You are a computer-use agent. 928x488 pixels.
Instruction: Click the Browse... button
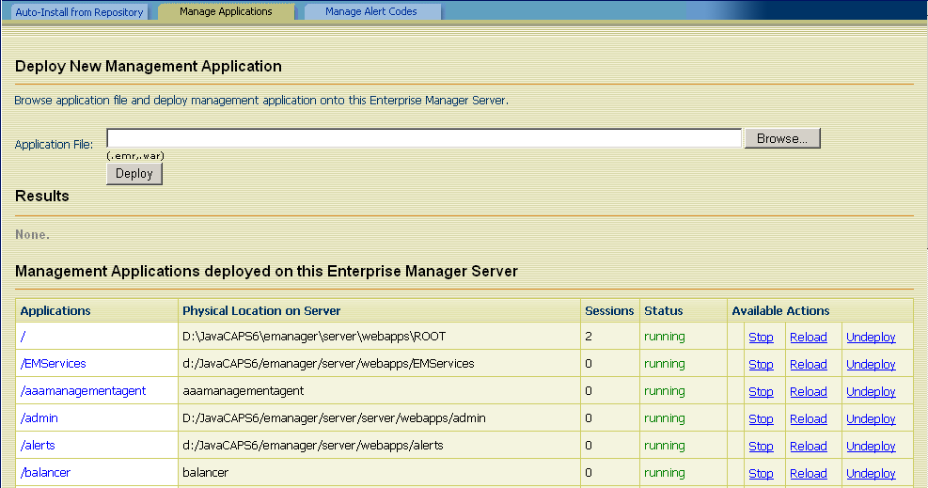[782, 138]
